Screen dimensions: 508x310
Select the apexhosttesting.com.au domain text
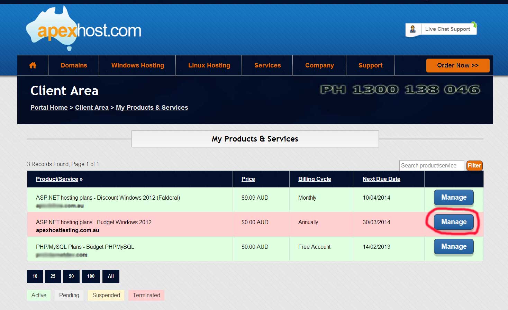click(x=67, y=230)
